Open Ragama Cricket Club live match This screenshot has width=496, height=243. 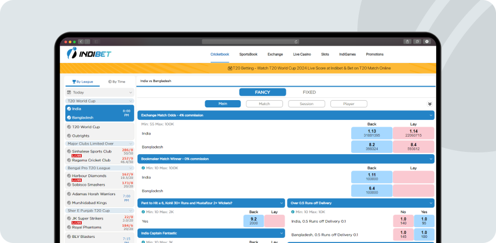click(x=91, y=160)
